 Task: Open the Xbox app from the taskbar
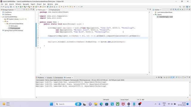[118, 104]
